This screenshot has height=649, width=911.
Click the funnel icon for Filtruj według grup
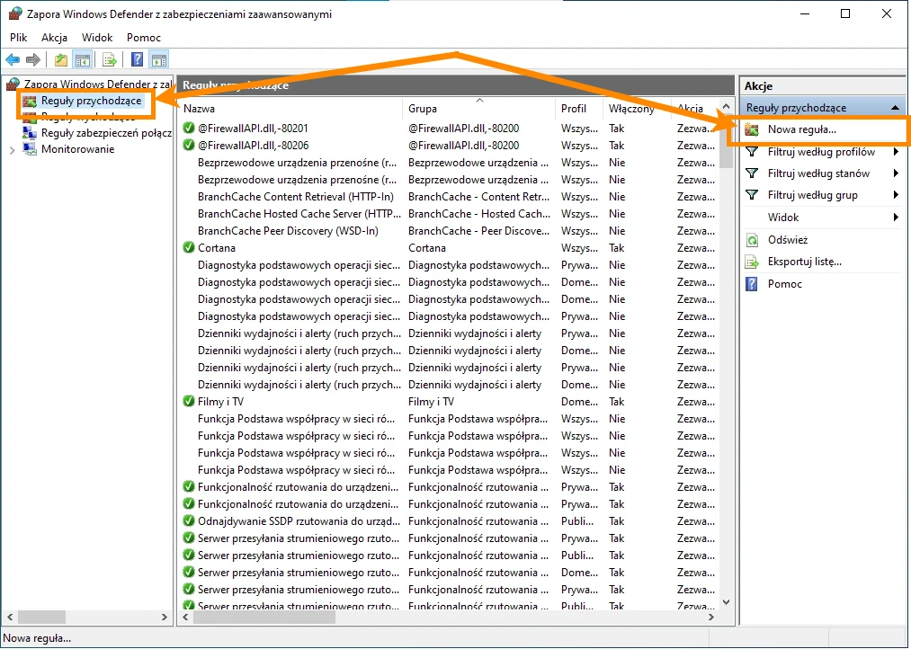(752, 195)
